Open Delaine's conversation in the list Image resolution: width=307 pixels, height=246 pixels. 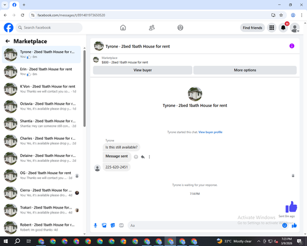coord(41,158)
